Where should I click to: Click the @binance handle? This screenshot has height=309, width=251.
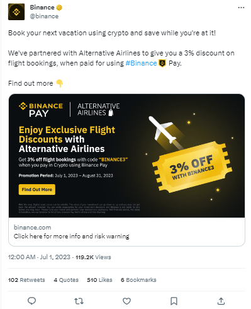pos(44,16)
